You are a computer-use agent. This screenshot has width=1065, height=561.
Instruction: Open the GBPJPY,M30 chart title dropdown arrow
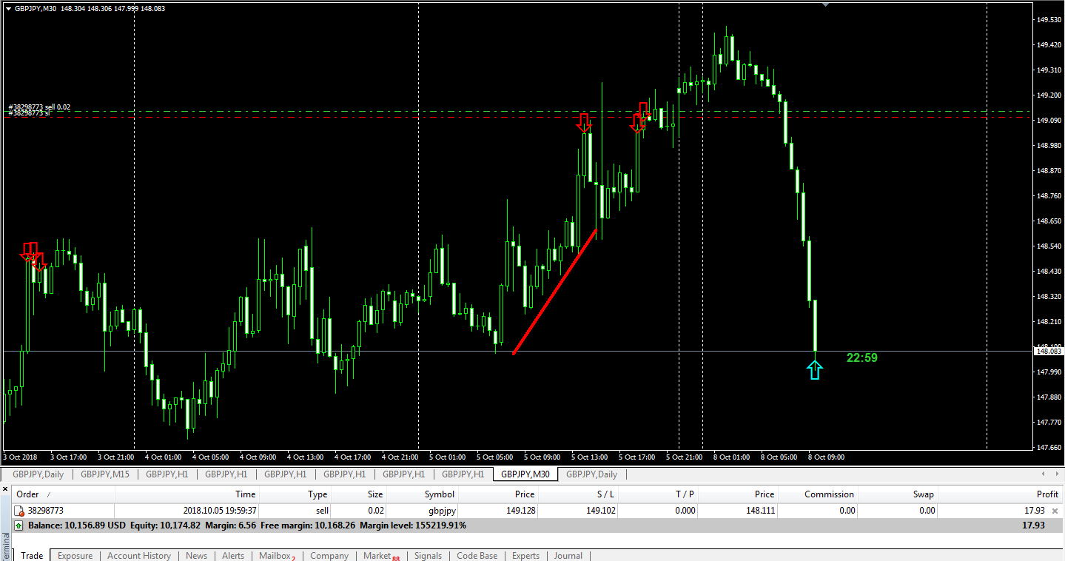click(x=8, y=8)
